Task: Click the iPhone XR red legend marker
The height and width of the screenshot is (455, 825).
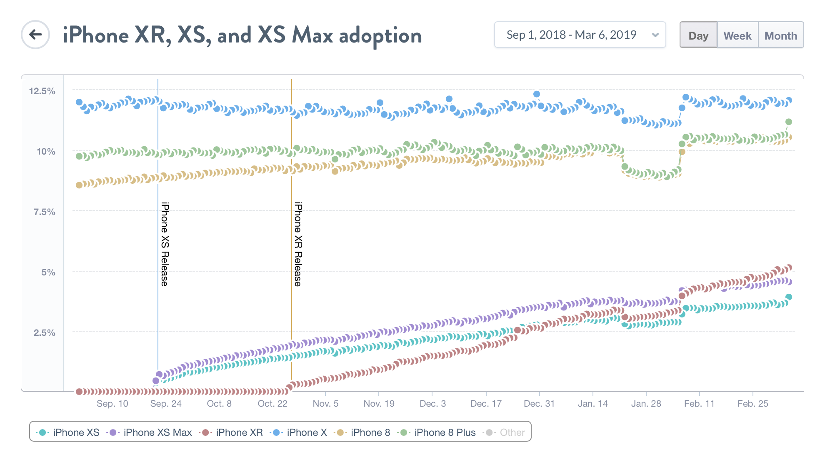Action: pos(205,432)
